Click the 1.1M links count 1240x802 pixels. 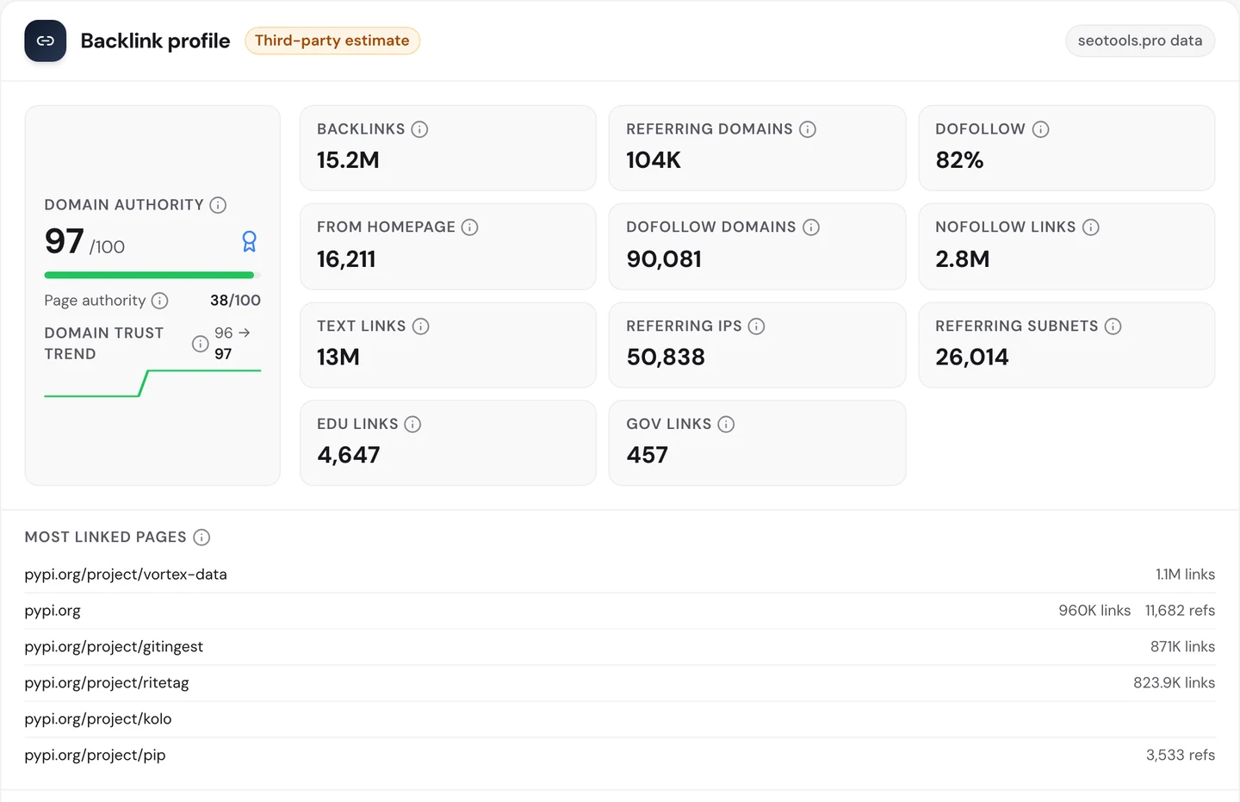1185,575
